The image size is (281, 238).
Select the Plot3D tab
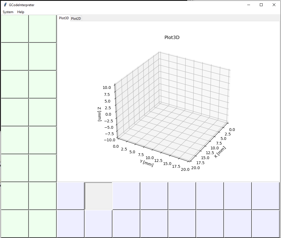pos(64,18)
